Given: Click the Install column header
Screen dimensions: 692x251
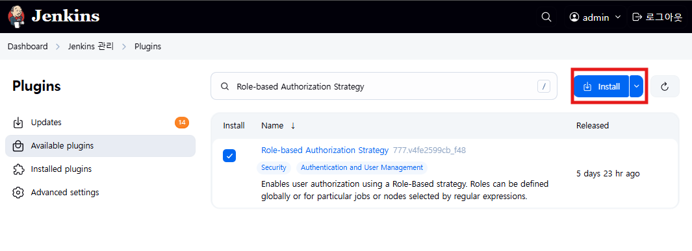Looking at the screenshot, I should (x=234, y=126).
